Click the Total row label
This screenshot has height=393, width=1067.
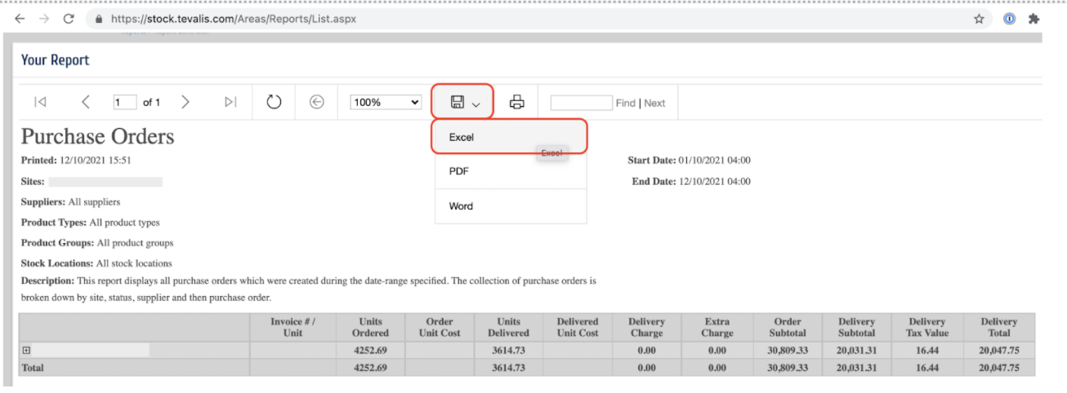coord(33,368)
